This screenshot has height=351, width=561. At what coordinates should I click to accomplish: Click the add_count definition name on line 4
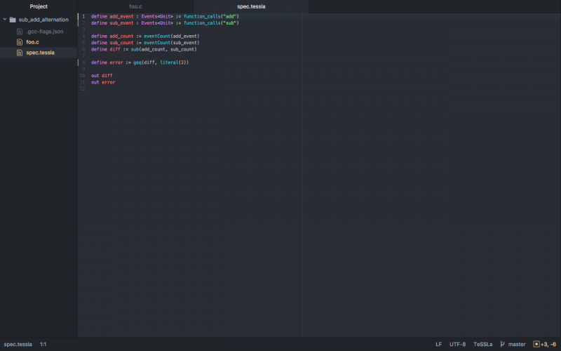click(121, 37)
